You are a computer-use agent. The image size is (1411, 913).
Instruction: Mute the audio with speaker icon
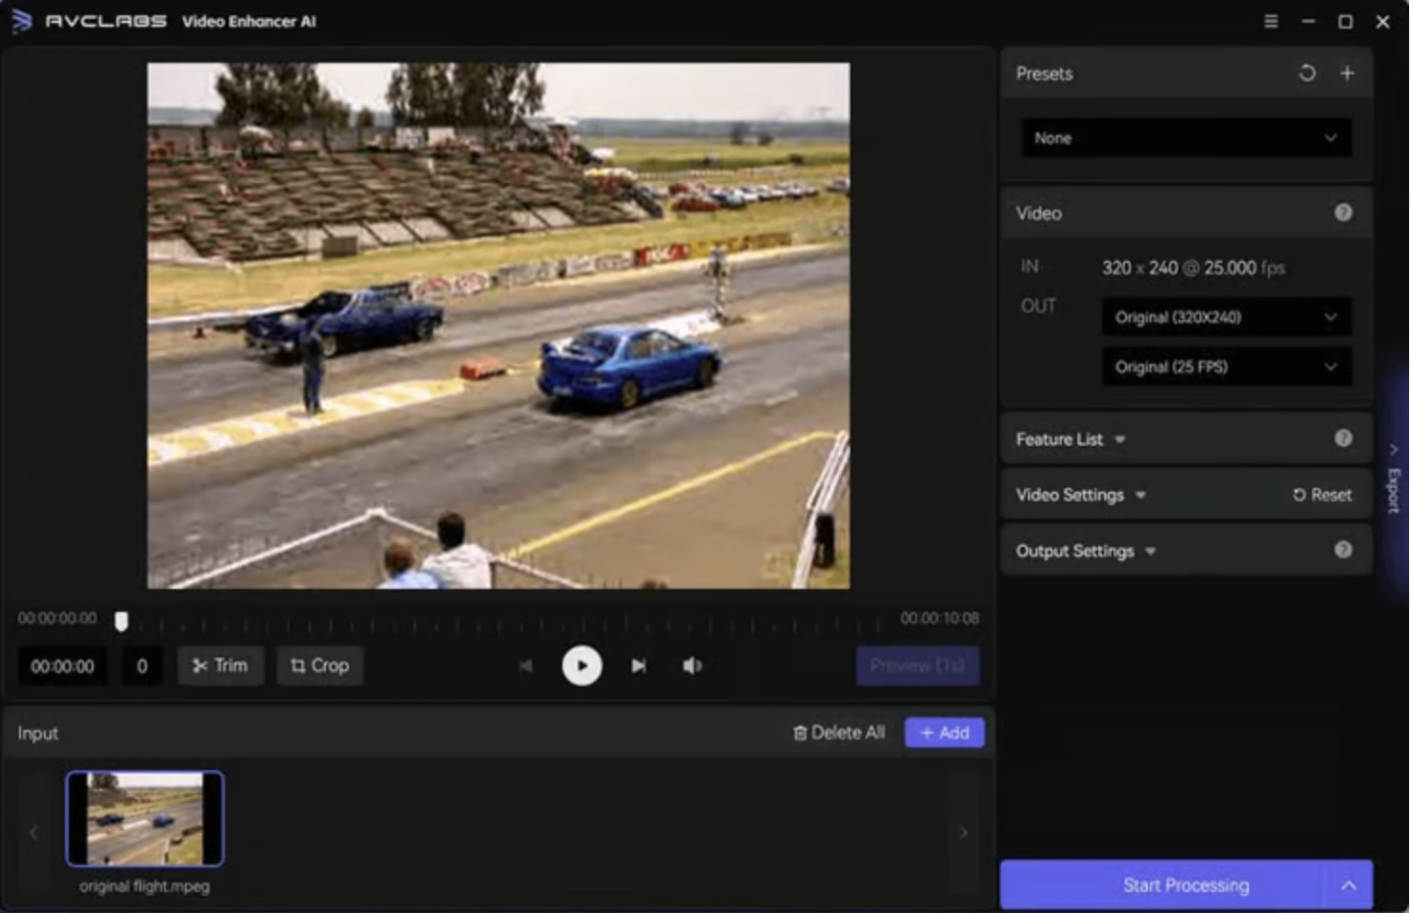pos(692,665)
